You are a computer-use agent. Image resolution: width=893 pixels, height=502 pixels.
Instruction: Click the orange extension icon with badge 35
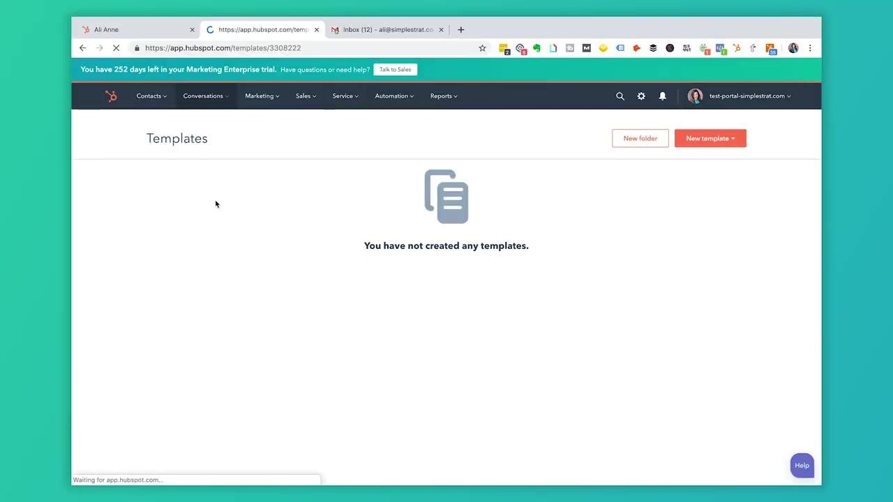(771, 49)
